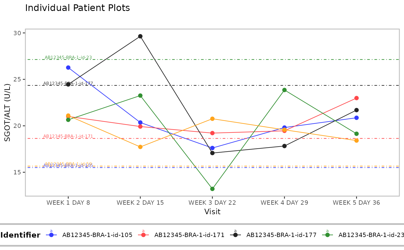
Task: Click the black peak point at Week 2
Action: pos(140,36)
